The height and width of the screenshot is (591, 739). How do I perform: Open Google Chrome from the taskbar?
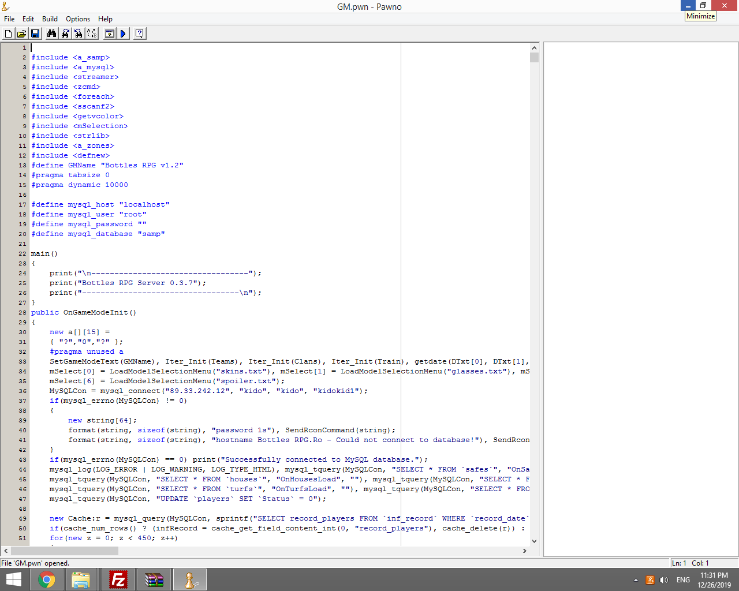[47, 579]
